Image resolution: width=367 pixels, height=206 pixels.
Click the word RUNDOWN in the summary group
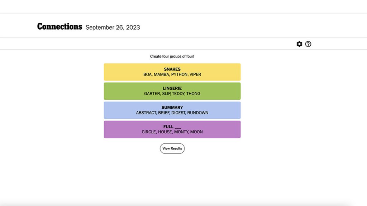[197, 113]
